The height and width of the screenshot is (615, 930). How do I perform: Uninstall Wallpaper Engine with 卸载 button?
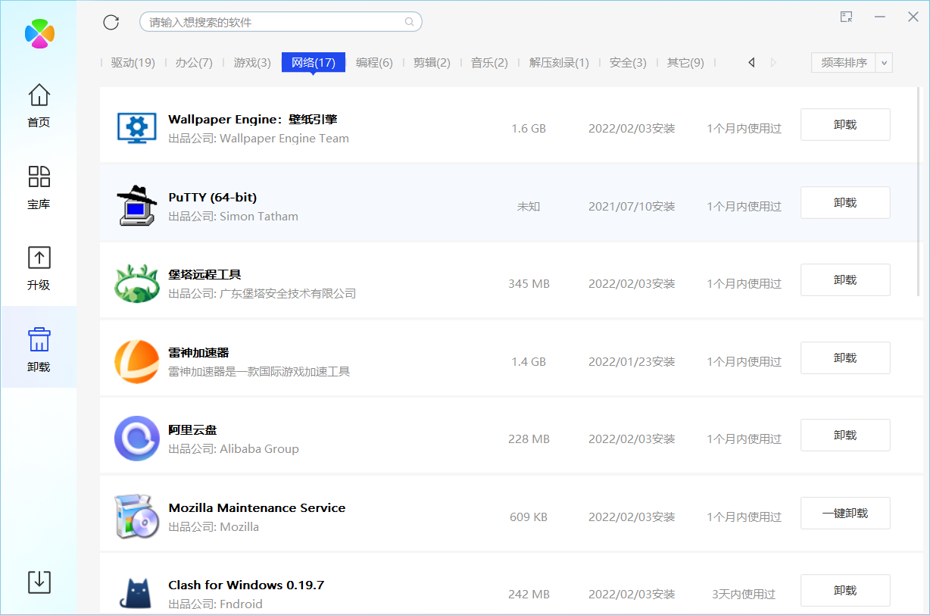(x=845, y=125)
